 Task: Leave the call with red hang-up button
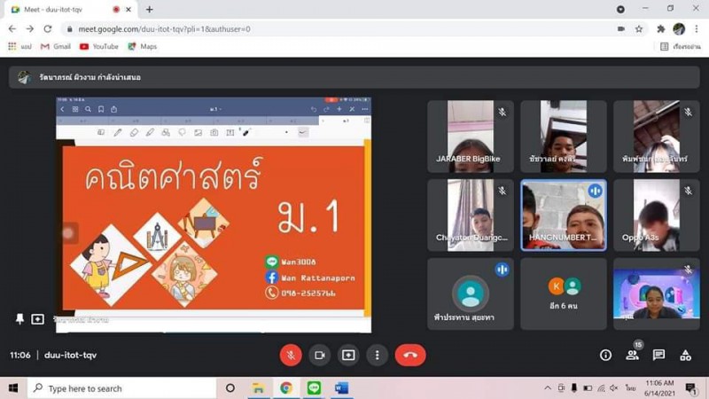tap(410, 355)
